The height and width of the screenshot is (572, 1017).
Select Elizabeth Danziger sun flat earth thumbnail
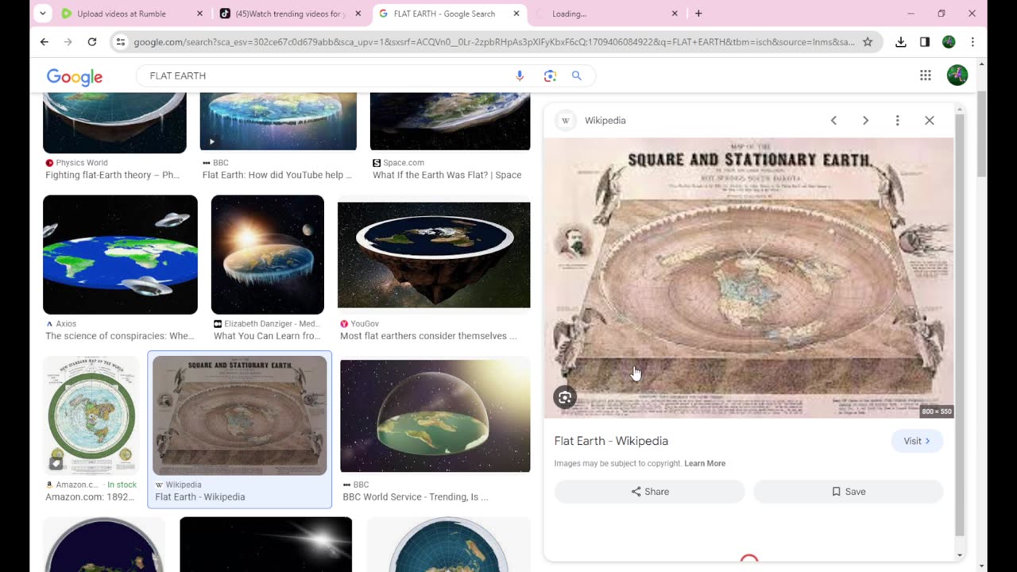coord(268,254)
